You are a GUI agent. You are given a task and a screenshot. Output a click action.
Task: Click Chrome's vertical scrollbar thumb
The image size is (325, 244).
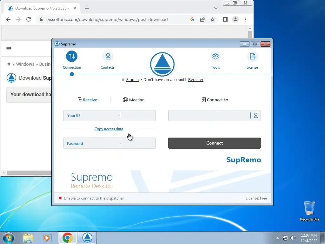(250, 34)
